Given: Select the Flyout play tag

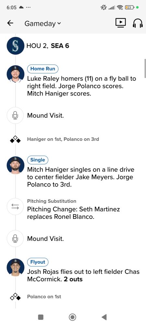Looking at the screenshot, I should (38, 262).
